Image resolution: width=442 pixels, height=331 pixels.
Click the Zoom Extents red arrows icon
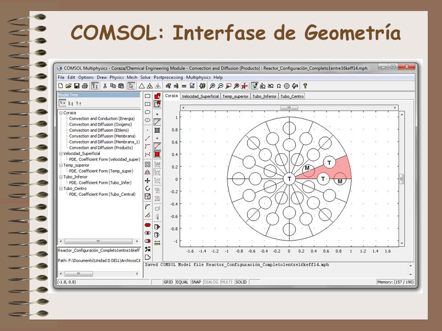244,86
